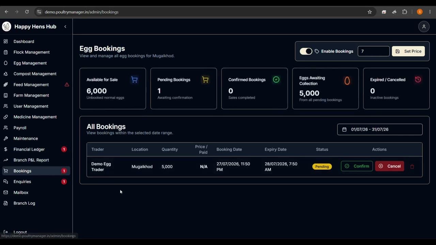436x245 pixels.
Task: Bookmark this page with the star icon
Action: coord(370,12)
